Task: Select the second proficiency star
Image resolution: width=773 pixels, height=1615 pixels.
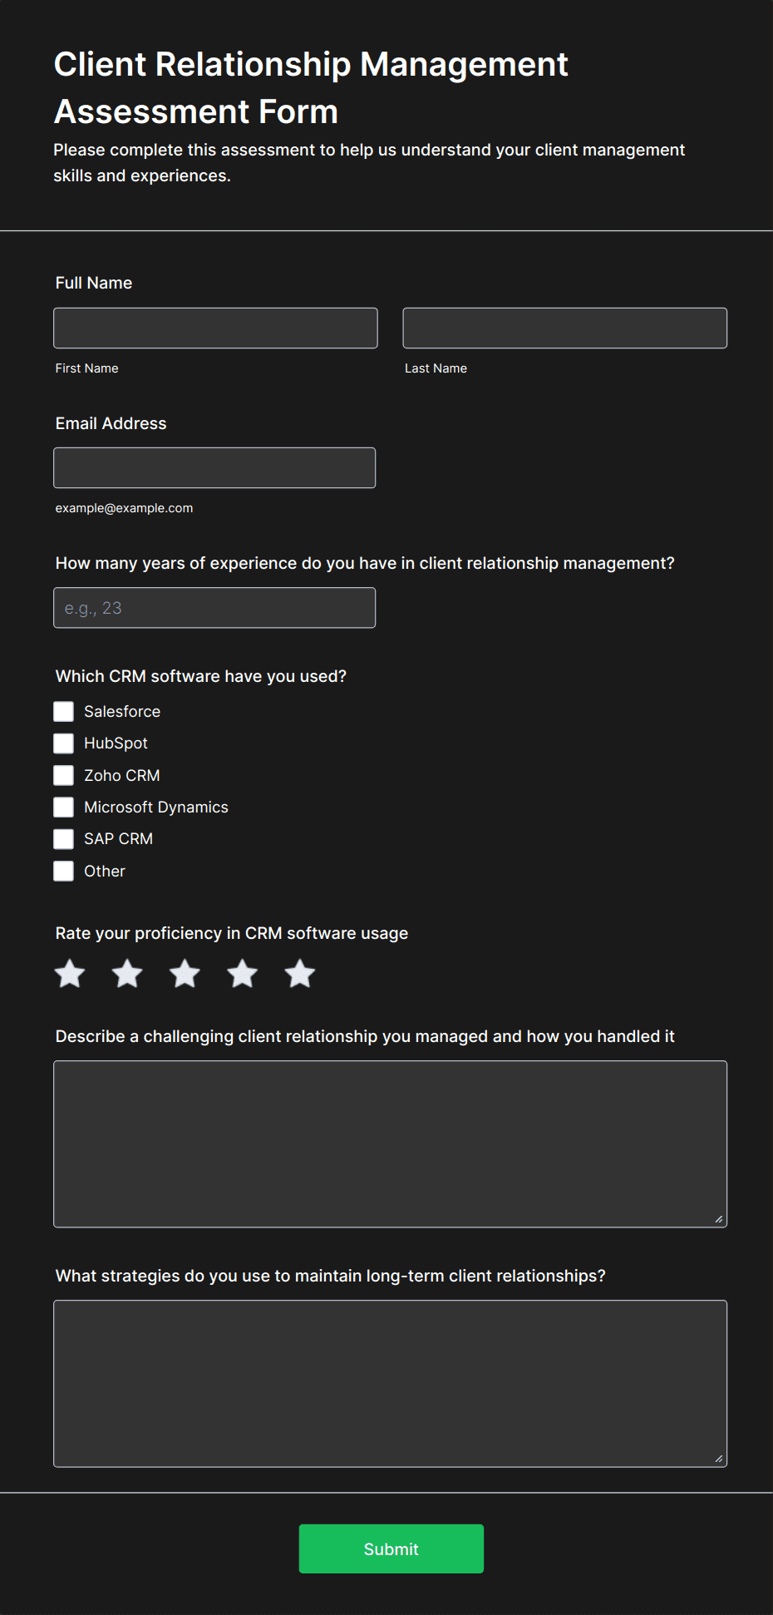Action: [x=127, y=973]
